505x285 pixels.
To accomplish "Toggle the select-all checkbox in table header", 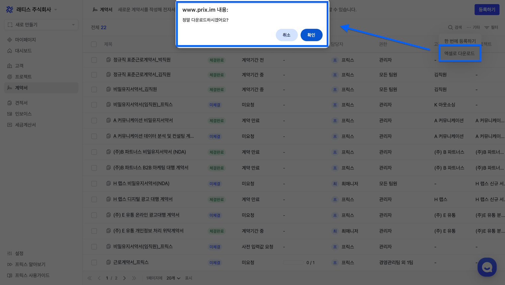I will (x=94, y=44).
